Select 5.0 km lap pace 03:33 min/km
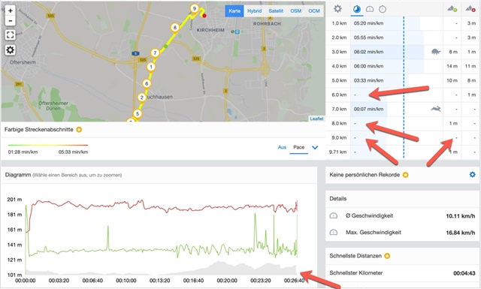The height and width of the screenshot is (289, 481). click(368, 80)
